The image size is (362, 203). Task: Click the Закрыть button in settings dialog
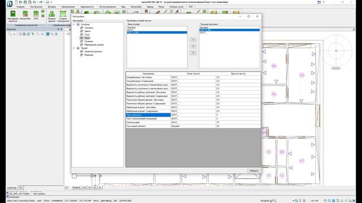[254, 170]
